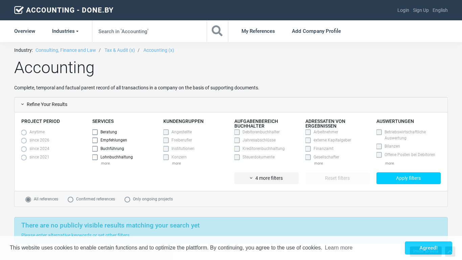
Task: Open the cookie Learn more link
Action: pos(339,248)
